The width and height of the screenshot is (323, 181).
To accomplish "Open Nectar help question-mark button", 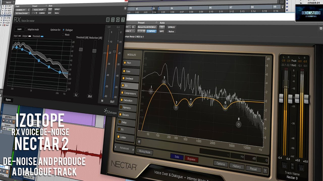I will [x=265, y=171].
